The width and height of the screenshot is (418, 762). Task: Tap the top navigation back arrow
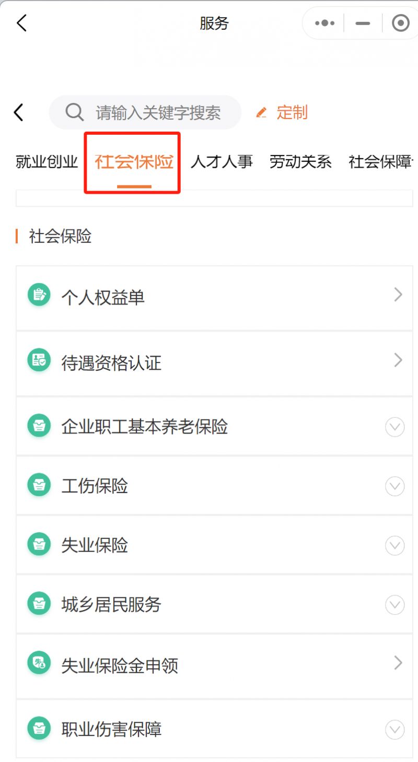(21, 23)
